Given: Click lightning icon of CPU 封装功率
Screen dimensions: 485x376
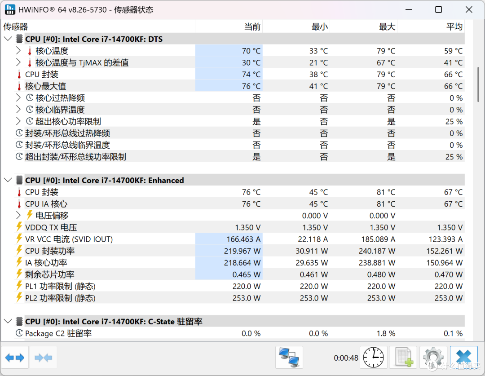Looking at the screenshot, I should (x=19, y=250).
